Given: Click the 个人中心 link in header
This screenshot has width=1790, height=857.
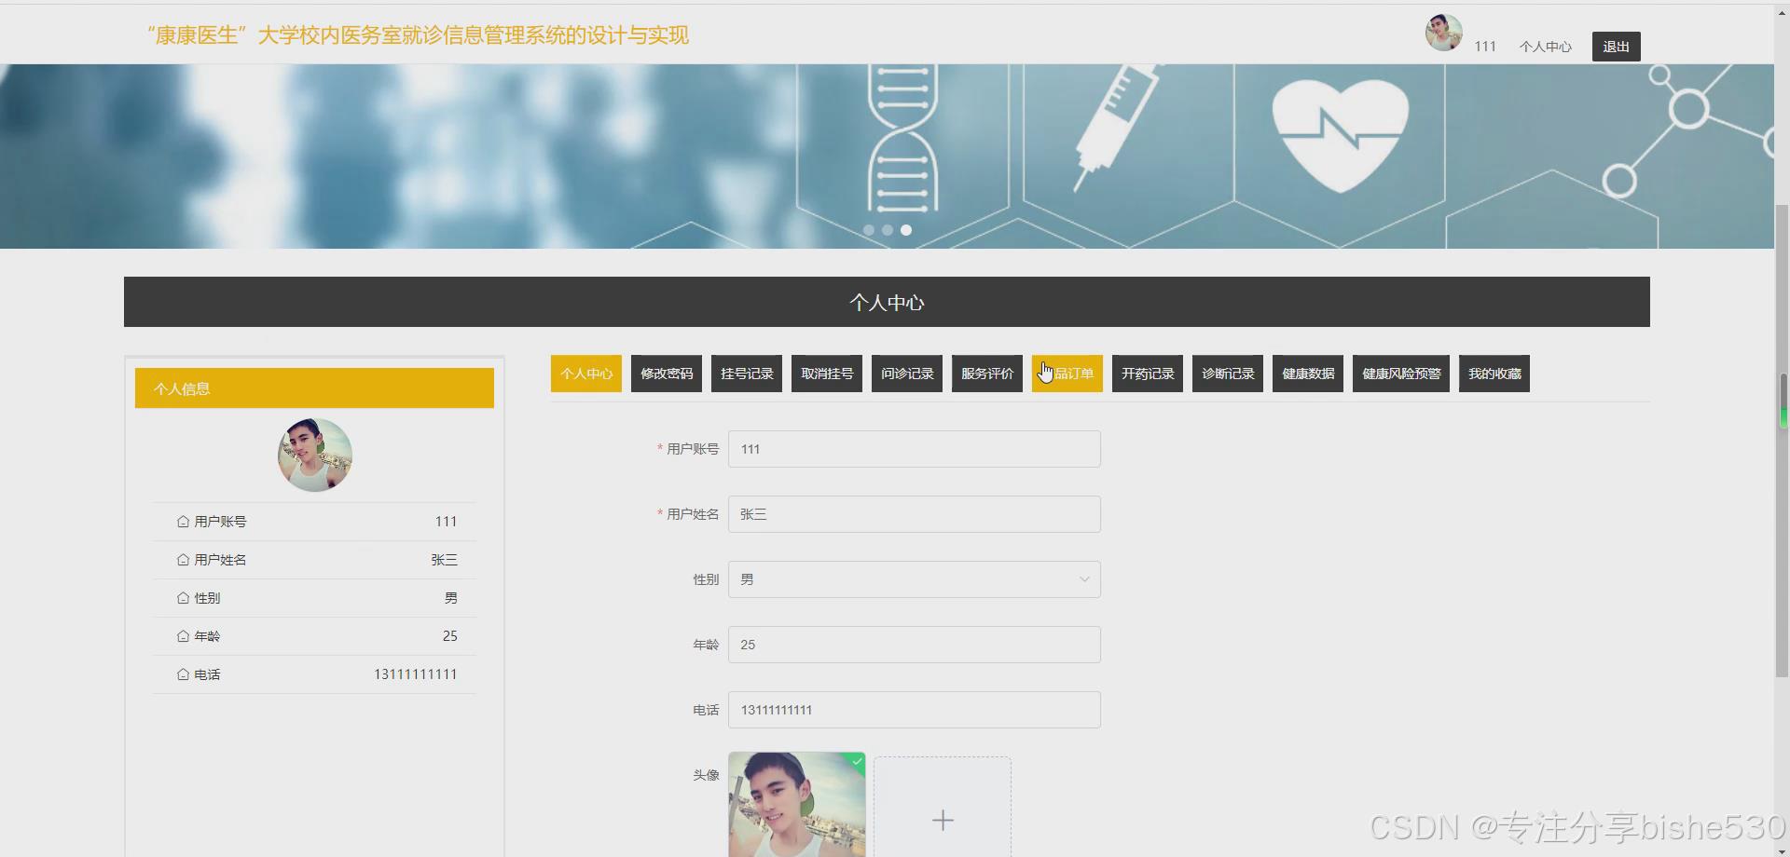Looking at the screenshot, I should click(1545, 47).
